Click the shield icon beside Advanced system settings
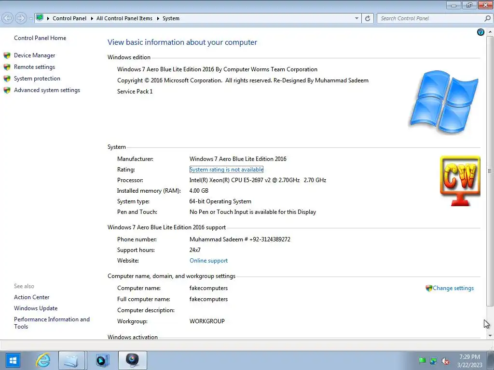Screen dimensions: 494x370 (x=7, y=90)
